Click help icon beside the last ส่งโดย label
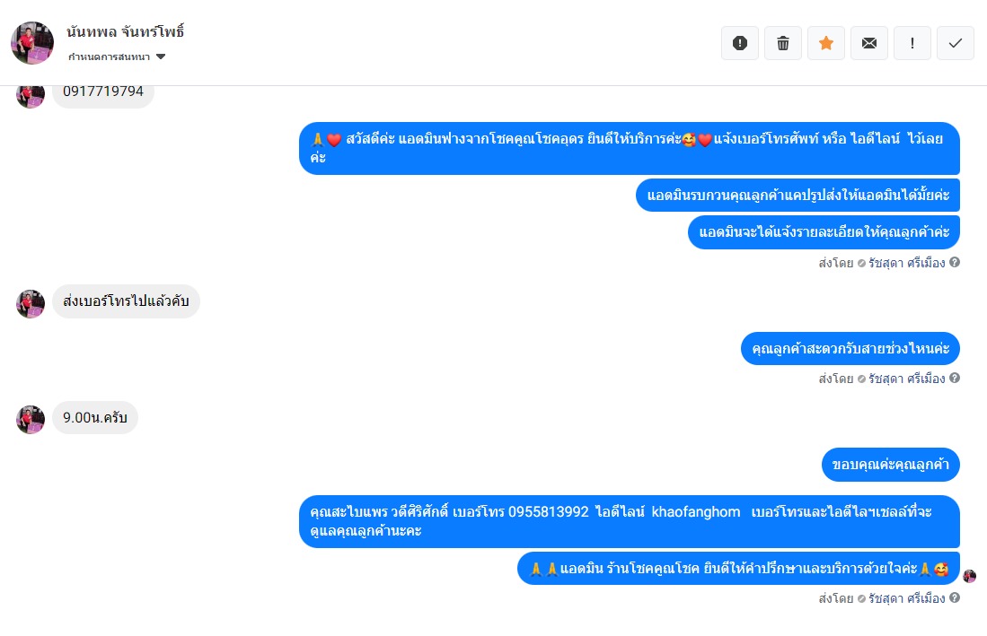The image size is (987, 636). click(x=955, y=597)
